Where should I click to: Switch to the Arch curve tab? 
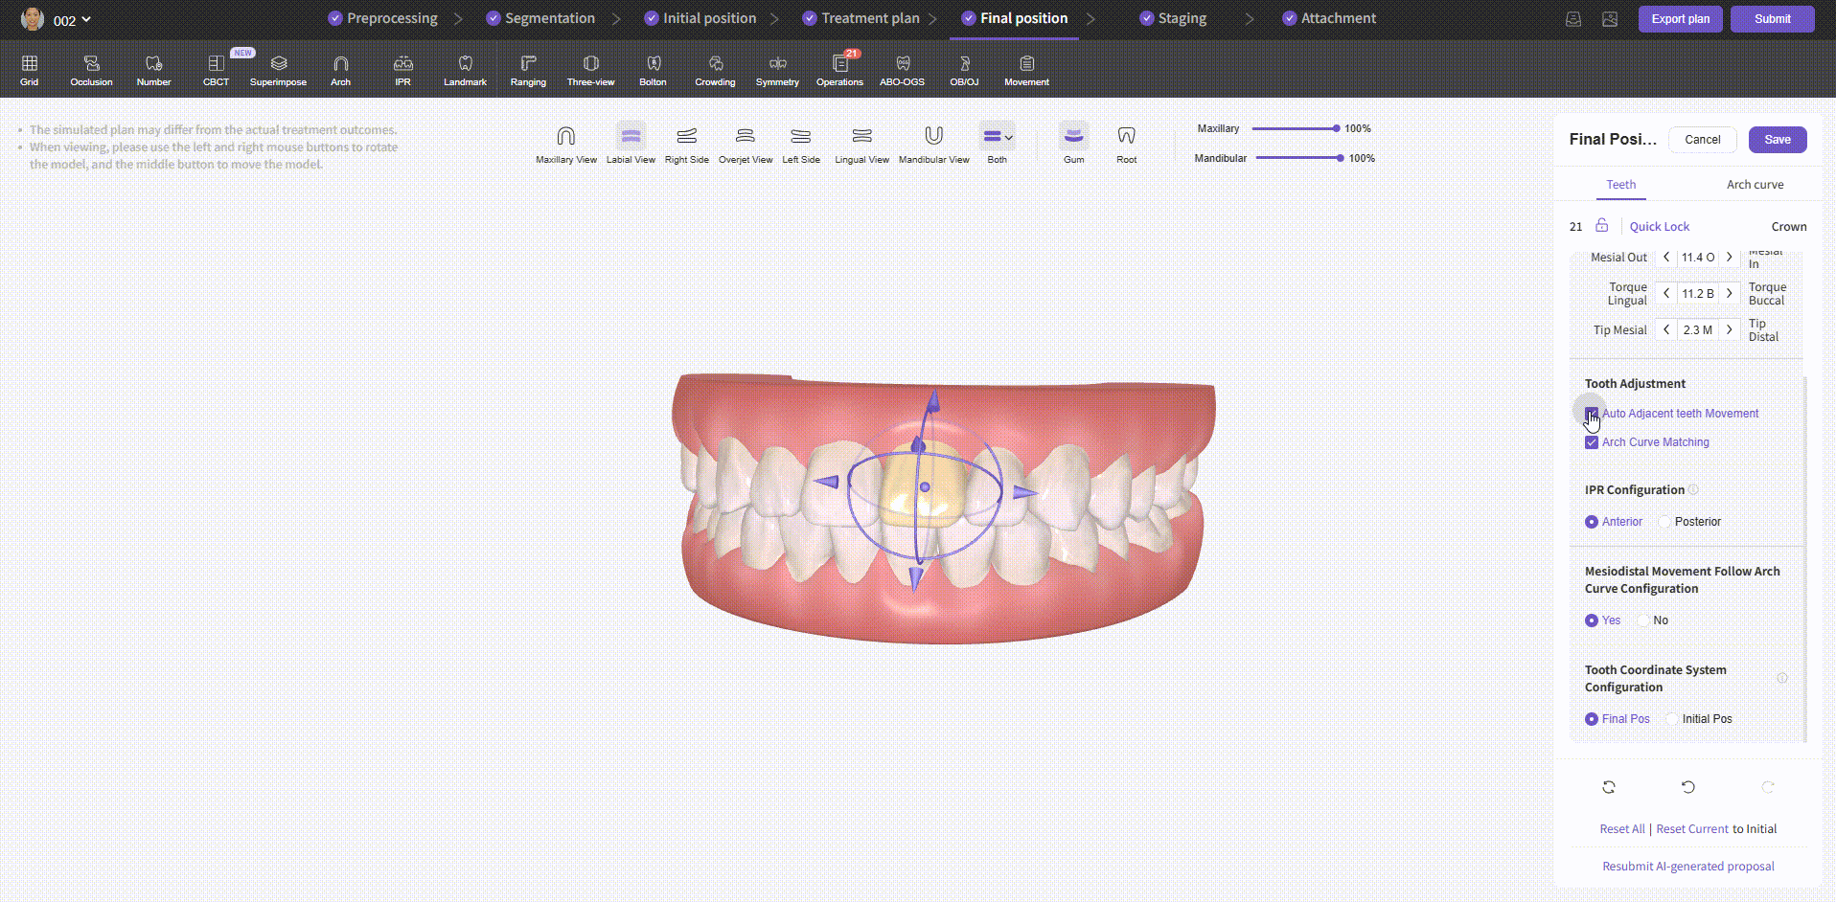tap(1755, 185)
